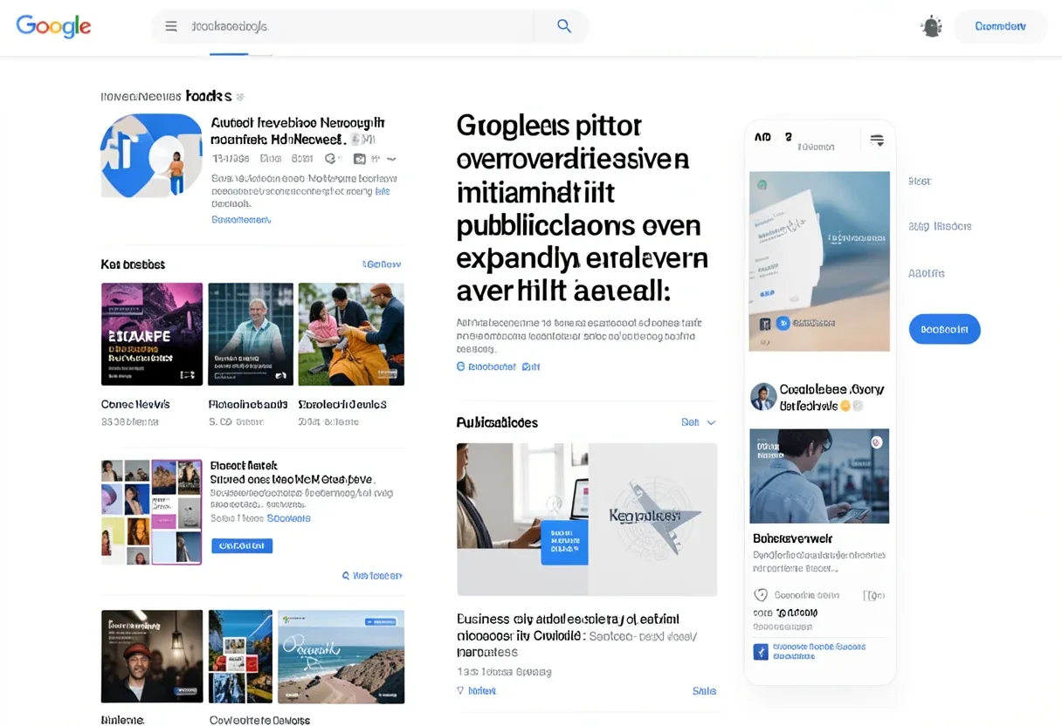This screenshot has height=726, width=1062.
Task: Click the large bold center headline
Action: tap(583, 209)
